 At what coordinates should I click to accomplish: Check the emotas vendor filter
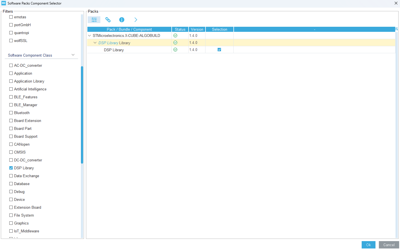[x=11, y=17]
